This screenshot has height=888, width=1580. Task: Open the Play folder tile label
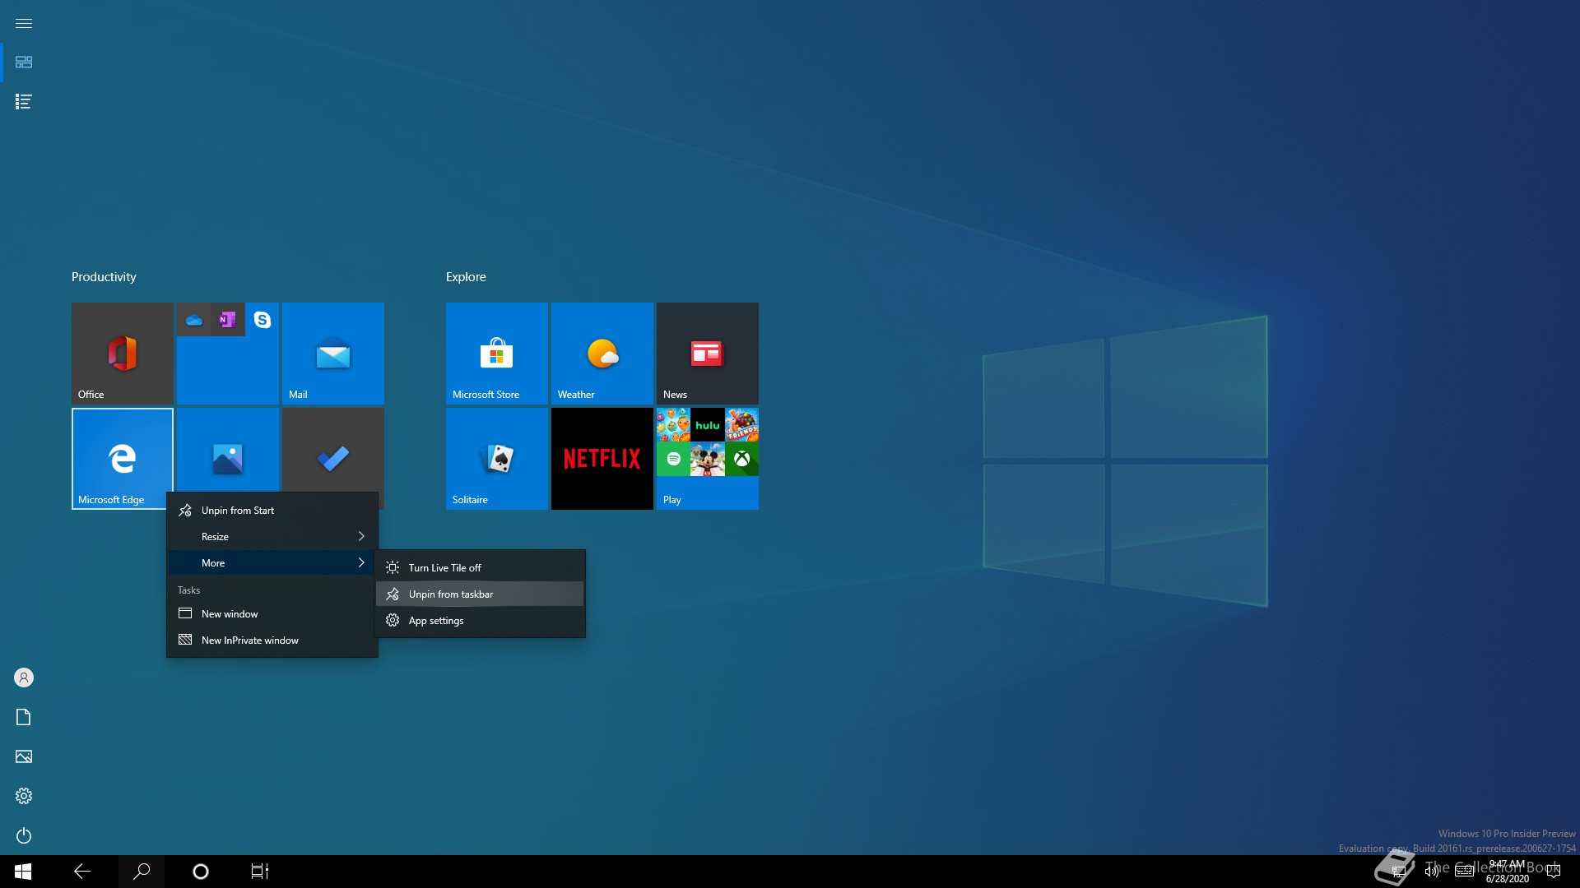[x=672, y=500]
